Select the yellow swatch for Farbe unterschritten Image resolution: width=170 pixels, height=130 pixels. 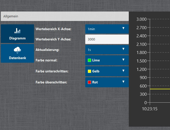tap(89, 71)
